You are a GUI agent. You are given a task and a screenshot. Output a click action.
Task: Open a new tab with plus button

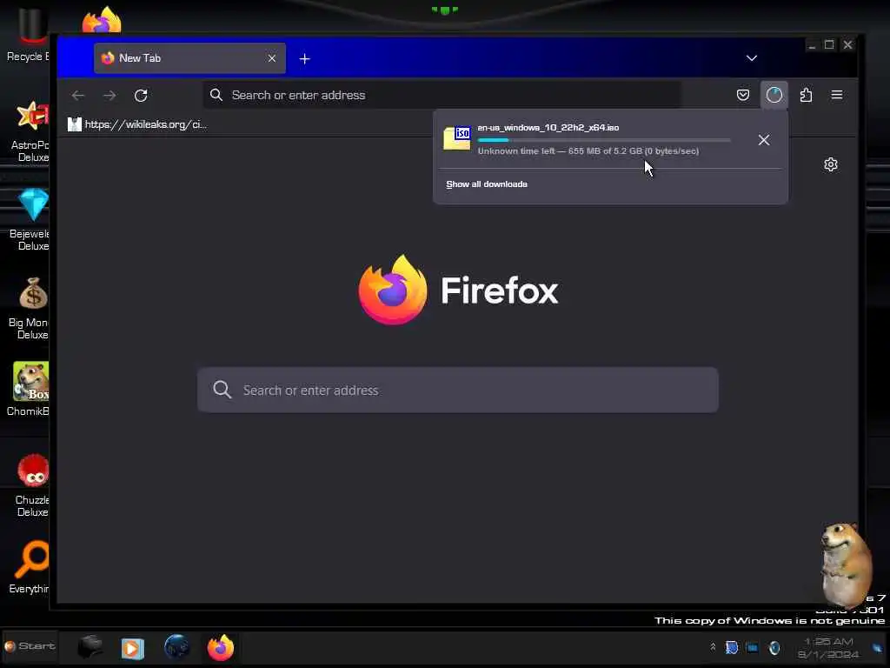point(304,58)
